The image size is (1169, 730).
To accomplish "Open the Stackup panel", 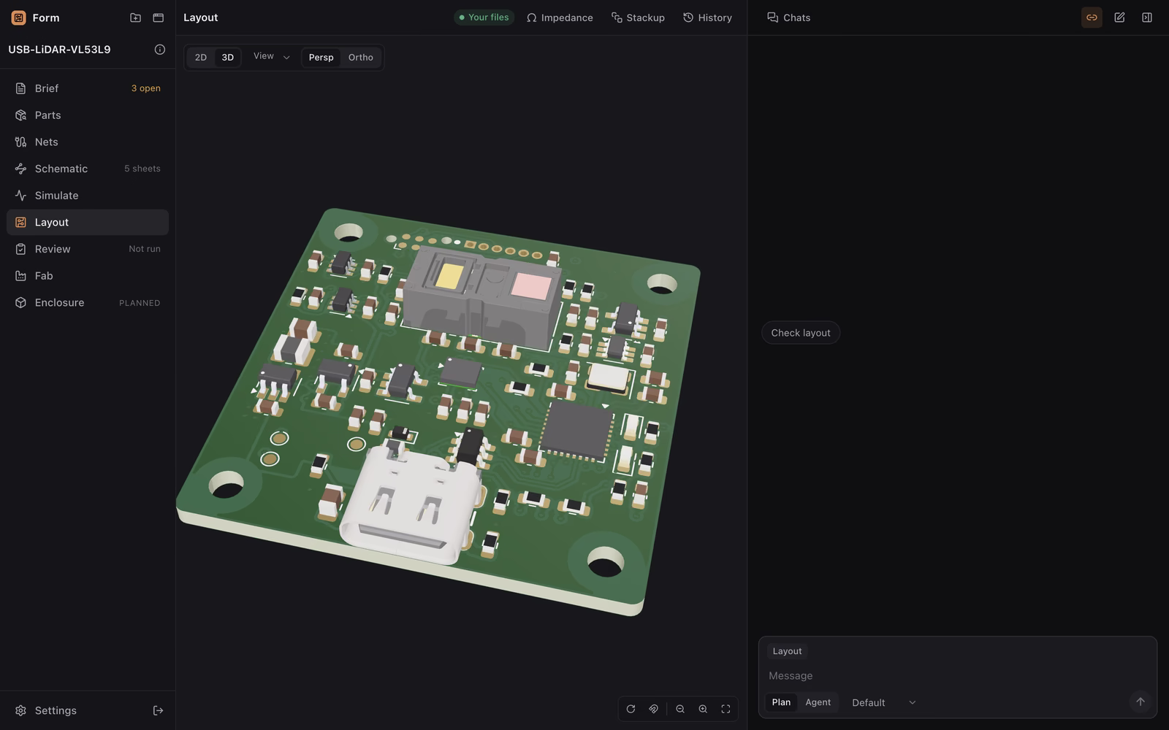I will pyautogui.click(x=638, y=18).
